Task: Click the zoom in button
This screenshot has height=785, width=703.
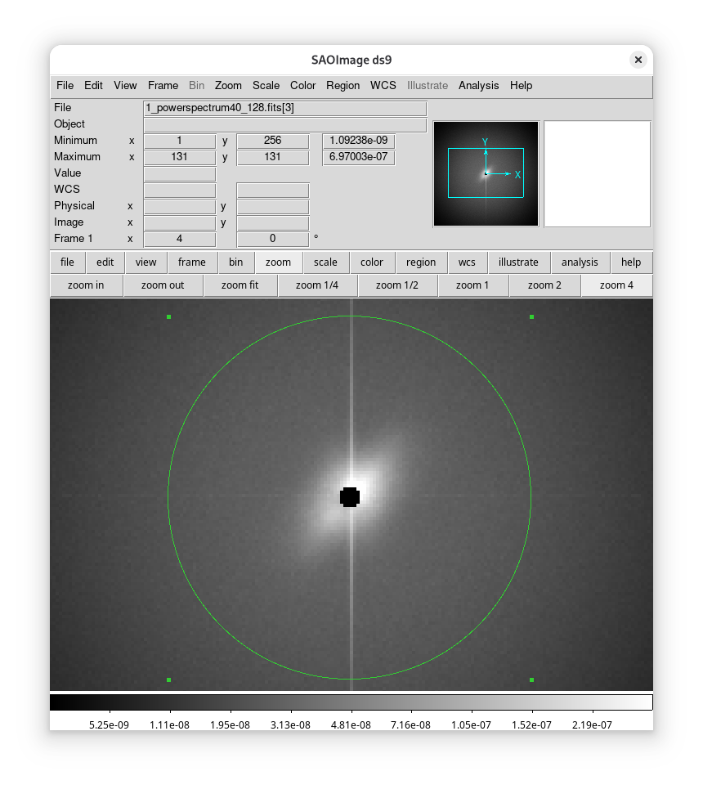Action: click(x=86, y=285)
